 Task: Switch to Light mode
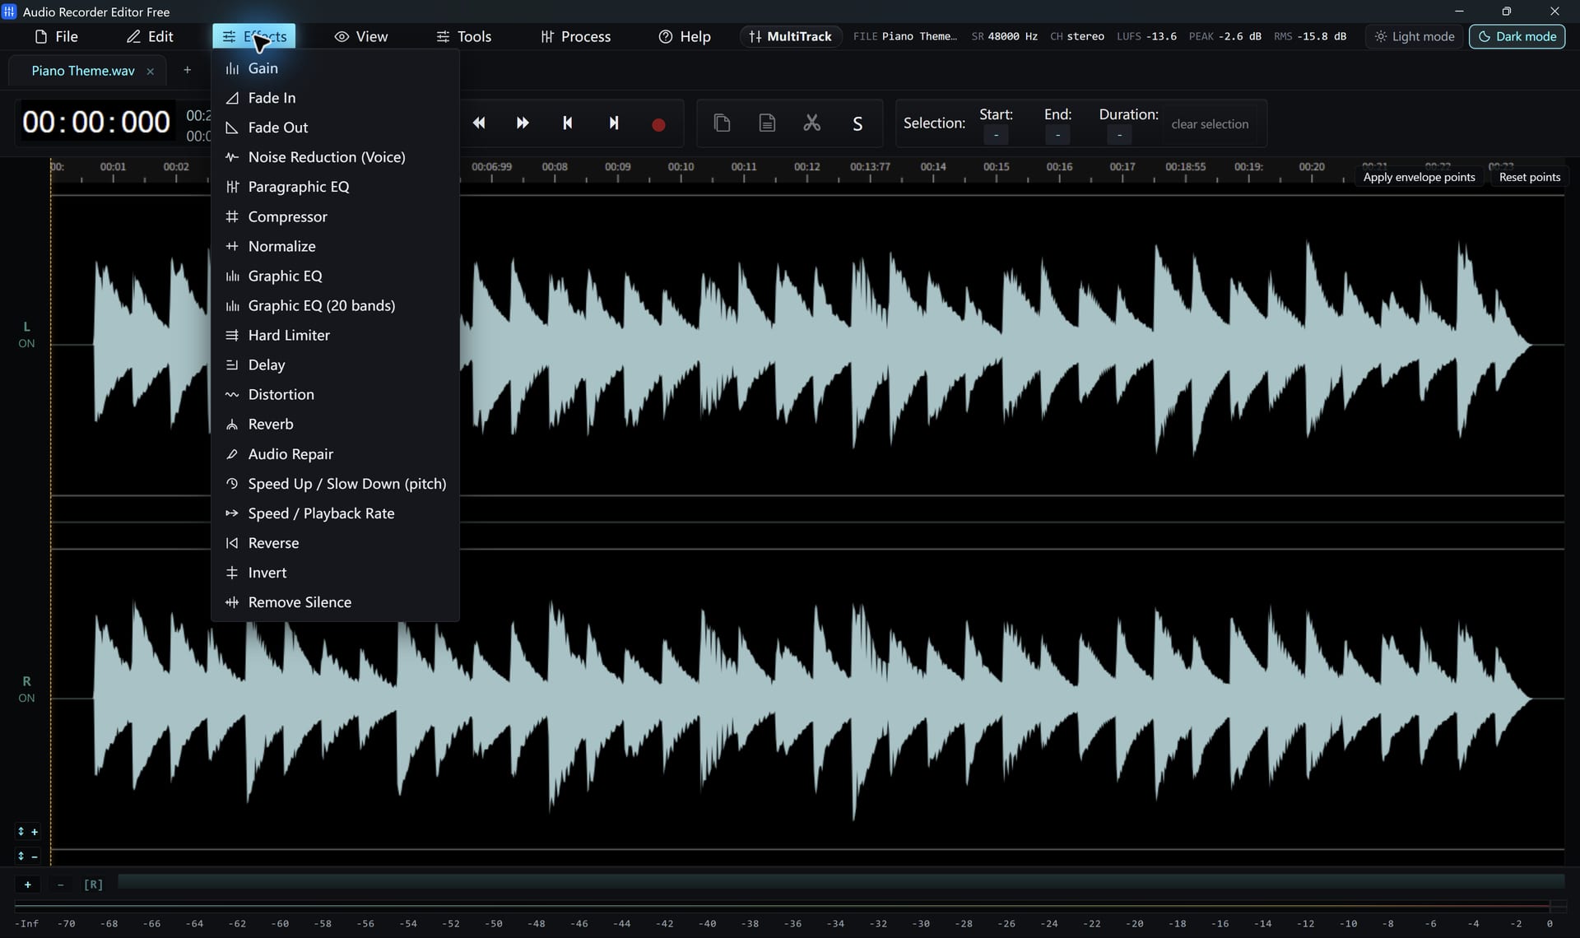(1415, 36)
